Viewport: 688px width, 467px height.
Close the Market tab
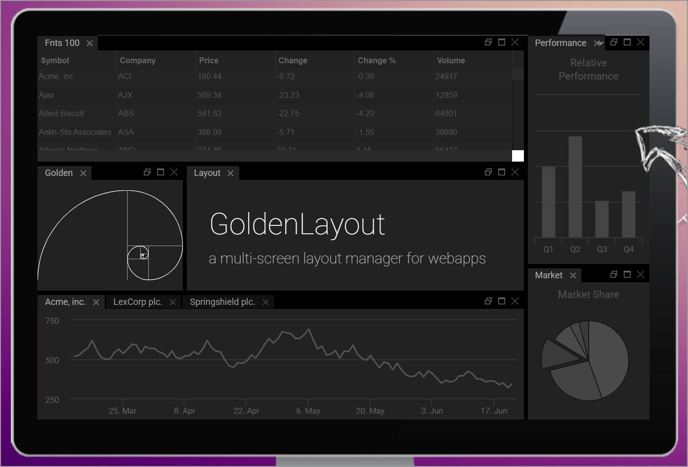pyautogui.click(x=573, y=275)
